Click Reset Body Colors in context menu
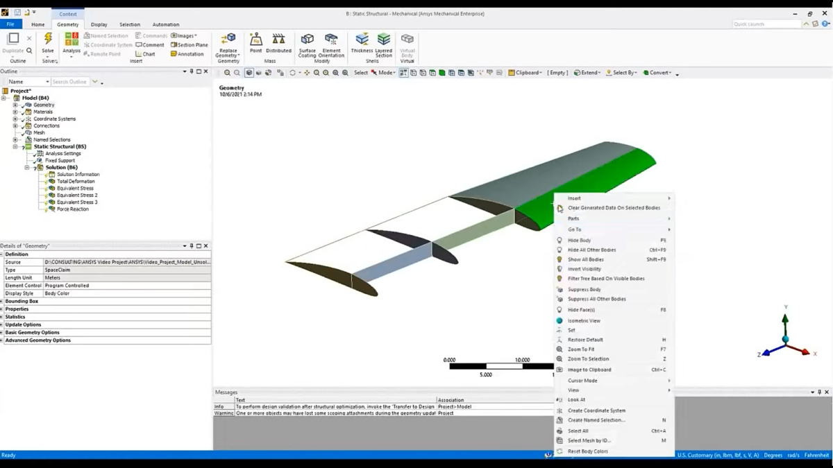 point(587,451)
